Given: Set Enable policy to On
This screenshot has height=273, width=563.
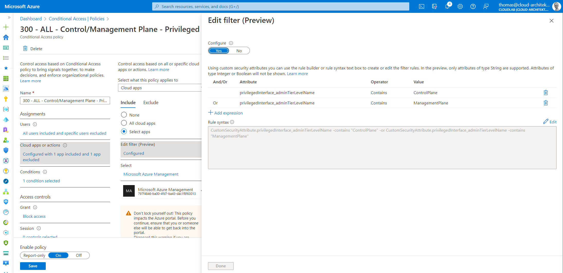Looking at the screenshot, I should [x=58, y=255].
